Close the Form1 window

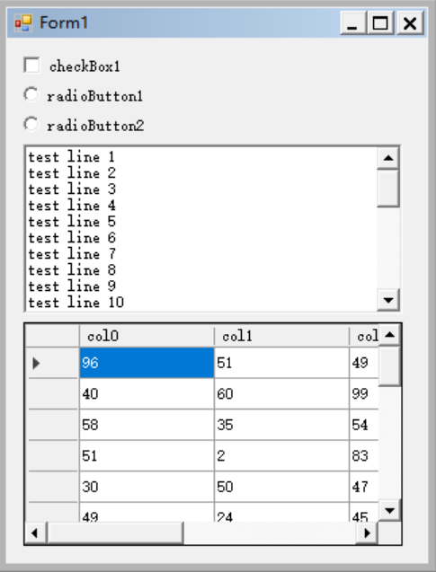pyautogui.click(x=410, y=23)
